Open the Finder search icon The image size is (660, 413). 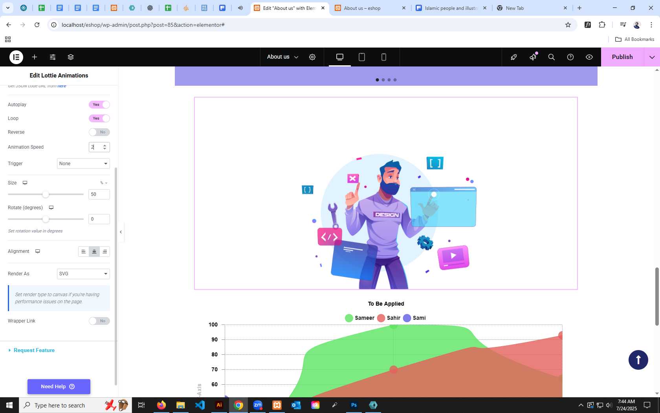pyautogui.click(x=552, y=57)
